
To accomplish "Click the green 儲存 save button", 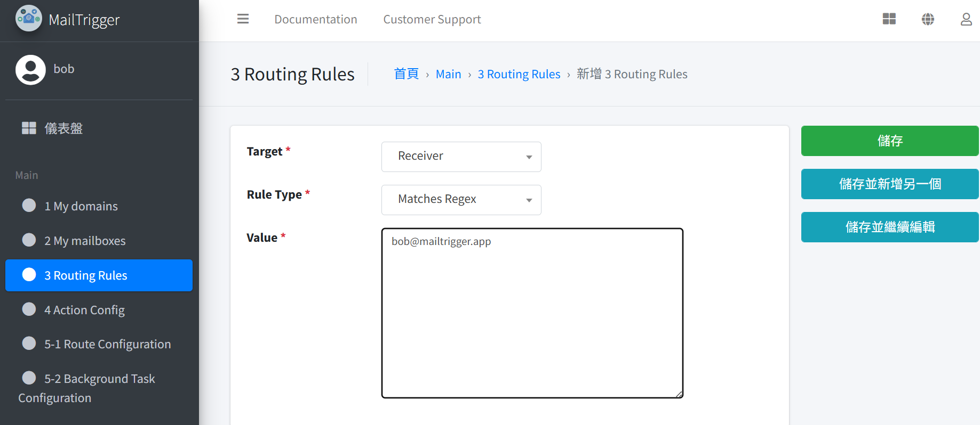I will click(890, 141).
